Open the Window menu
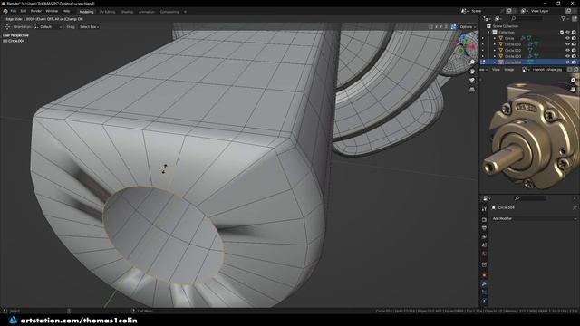Image resolution: width=580 pixels, height=326 pixels. coord(52,11)
